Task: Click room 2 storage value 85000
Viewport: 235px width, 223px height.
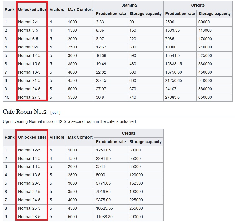Action: pyautogui.click(x=135, y=166)
